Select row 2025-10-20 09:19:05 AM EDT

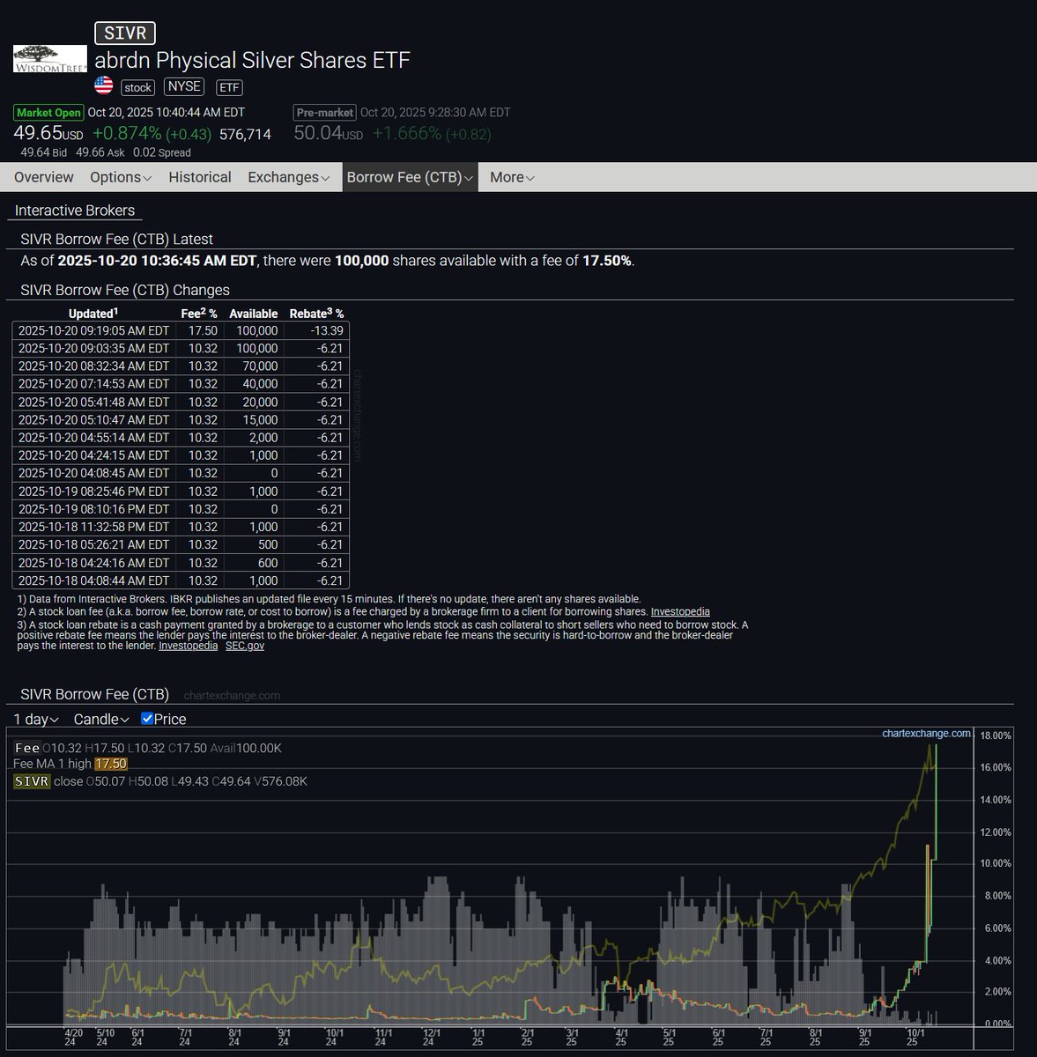coord(181,330)
